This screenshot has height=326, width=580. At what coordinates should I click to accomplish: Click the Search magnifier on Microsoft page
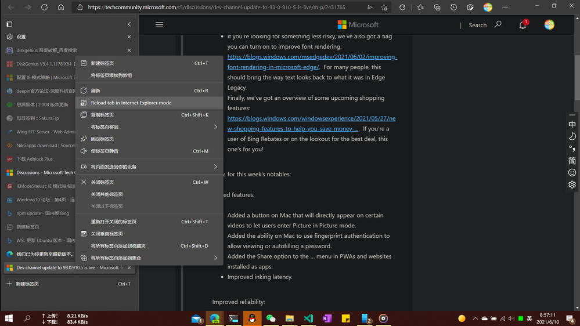coord(498,24)
